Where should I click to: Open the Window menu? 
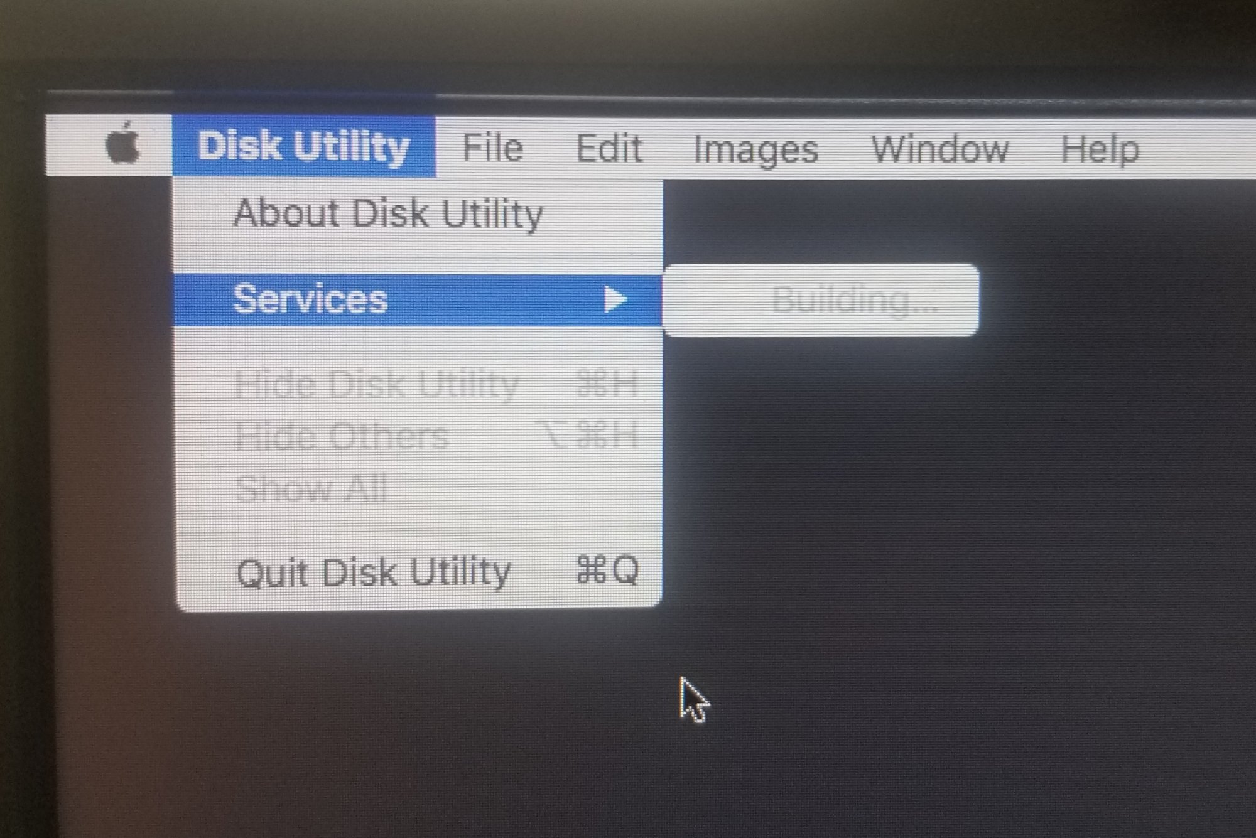939,150
